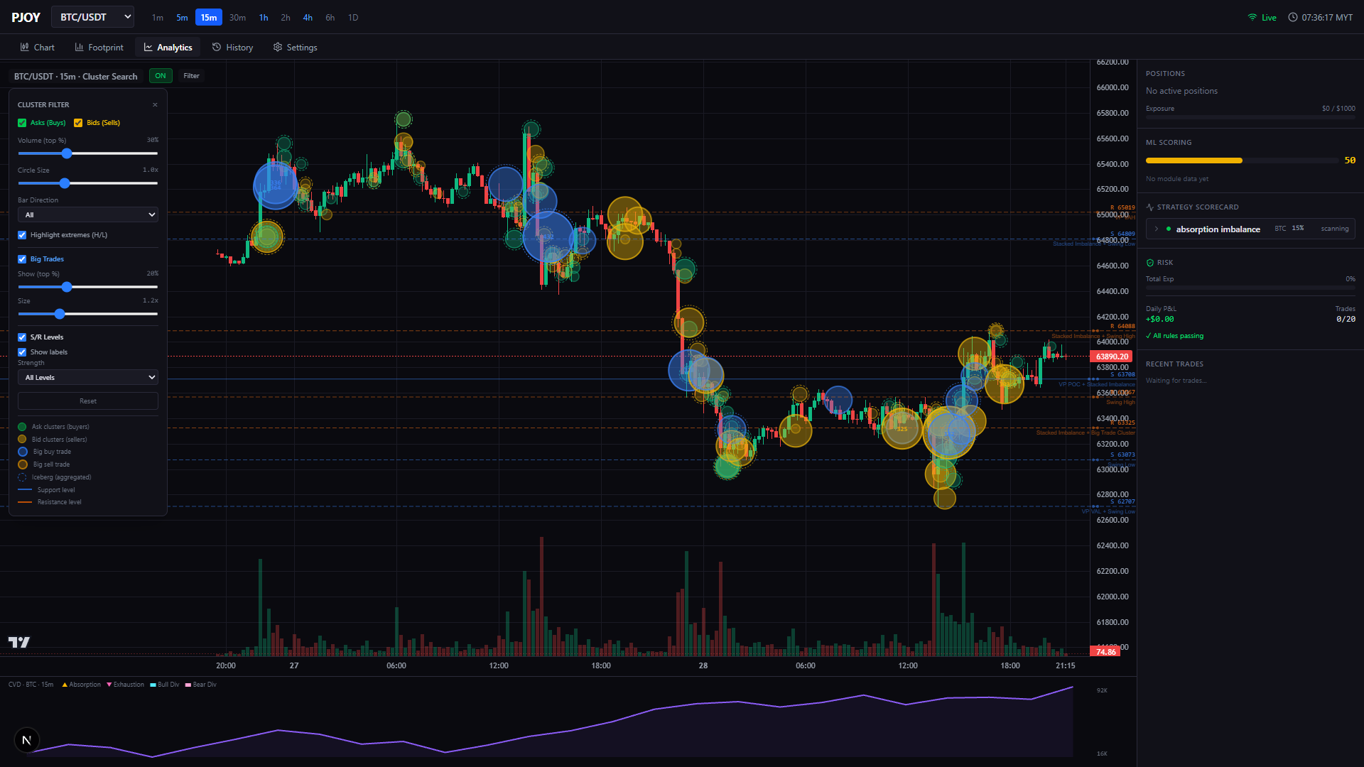Image resolution: width=1364 pixels, height=767 pixels.
Task: Click ML Scoring progress bar
Action: click(1243, 161)
